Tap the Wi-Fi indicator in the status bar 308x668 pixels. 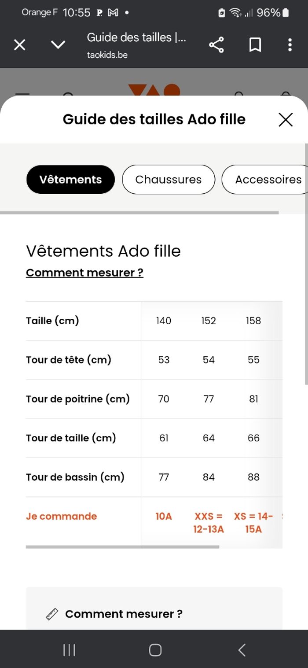(236, 13)
